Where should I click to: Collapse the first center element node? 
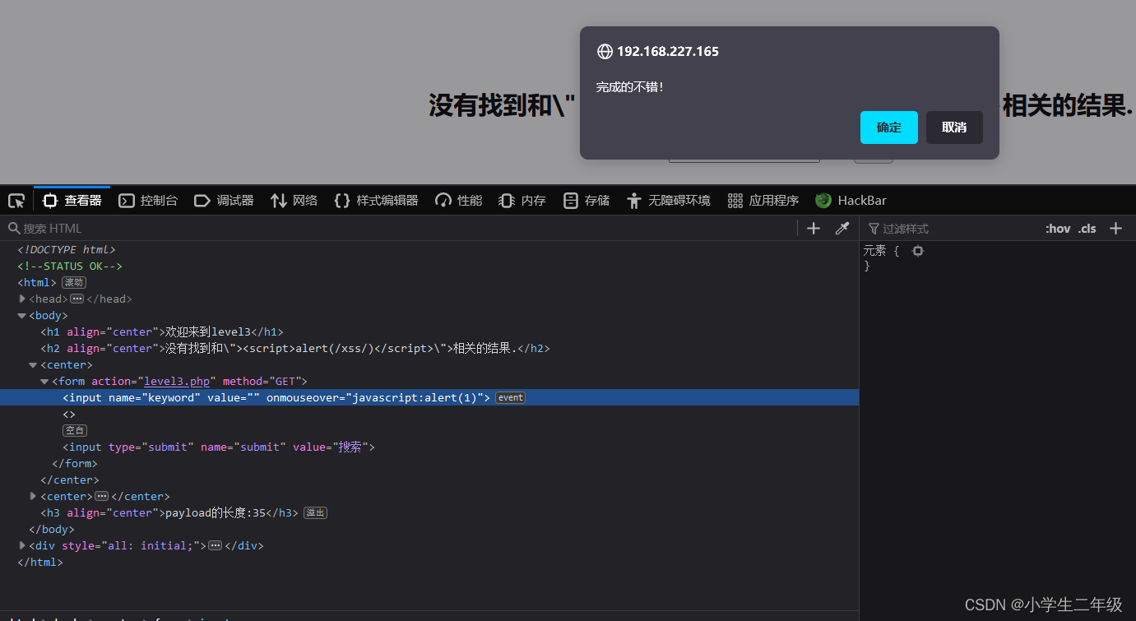tap(34, 364)
